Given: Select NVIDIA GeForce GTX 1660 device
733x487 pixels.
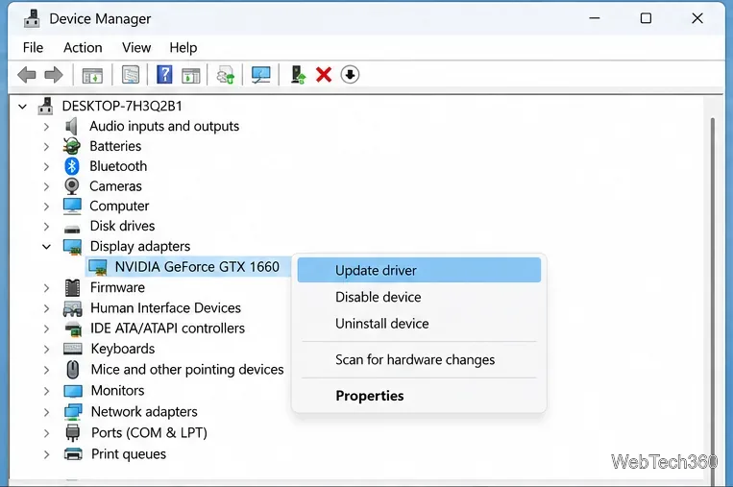Looking at the screenshot, I should tap(197, 267).
